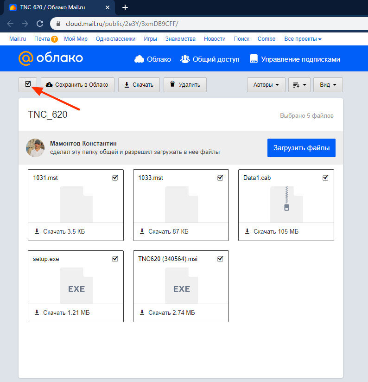The width and height of the screenshot is (368, 382).
Task: Expand the Все проекты menu
Action: tap(303, 39)
